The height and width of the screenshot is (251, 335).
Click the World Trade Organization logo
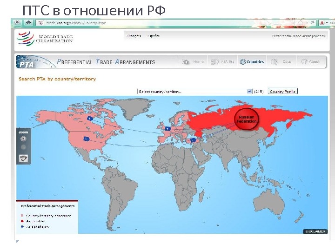point(45,39)
